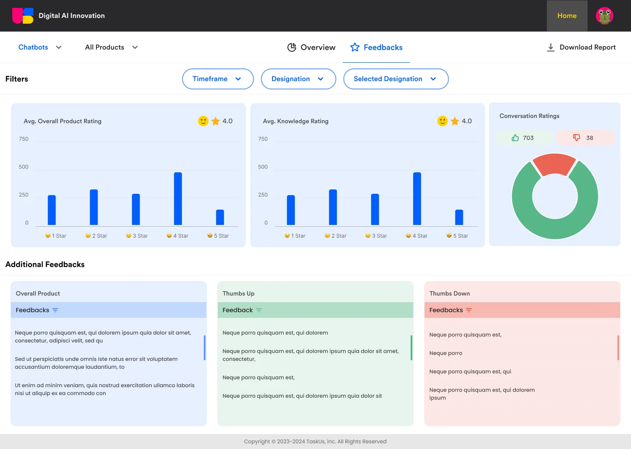This screenshot has height=449, width=631.
Task: Open the Selected Designation filter dropdown
Action: point(396,79)
